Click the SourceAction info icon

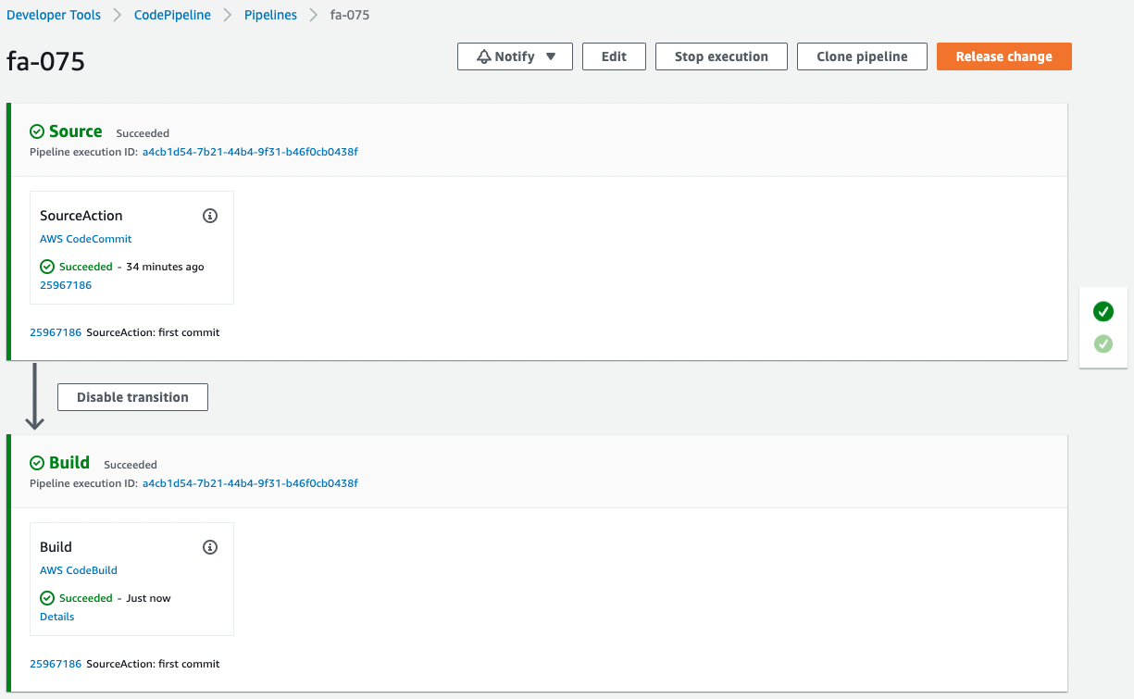tap(210, 216)
